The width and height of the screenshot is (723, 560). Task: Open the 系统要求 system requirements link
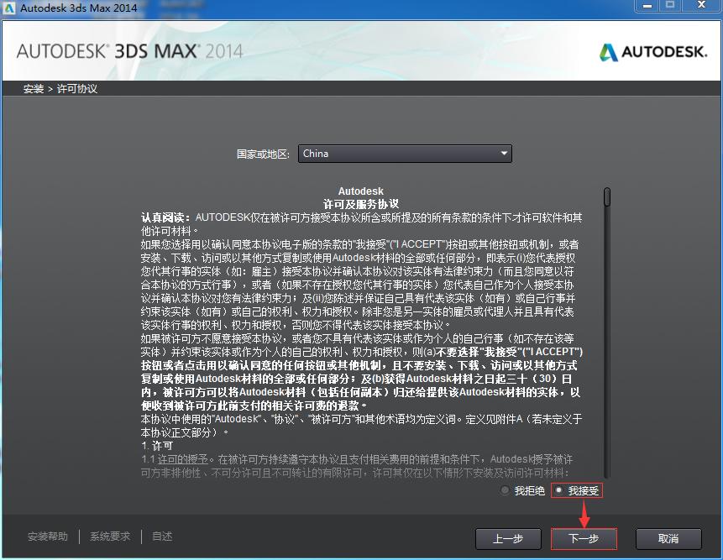[109, 535]
